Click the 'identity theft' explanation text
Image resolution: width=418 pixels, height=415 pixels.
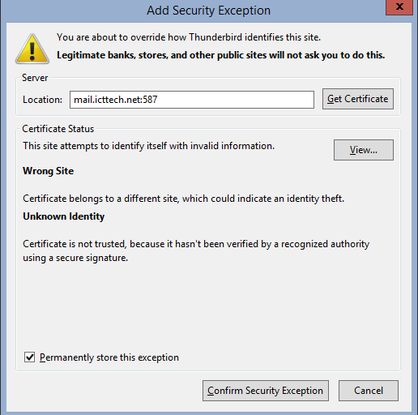click(184, 199)
